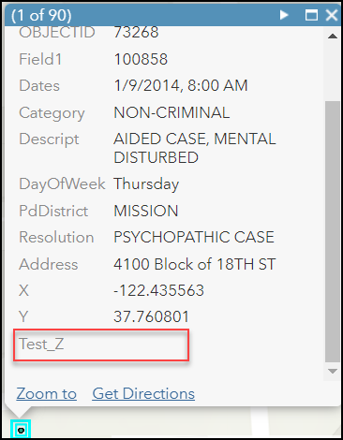The image size is (343, 440).
Task: Click the Y coordinate value 37.760801
Action: coord(151,316)
